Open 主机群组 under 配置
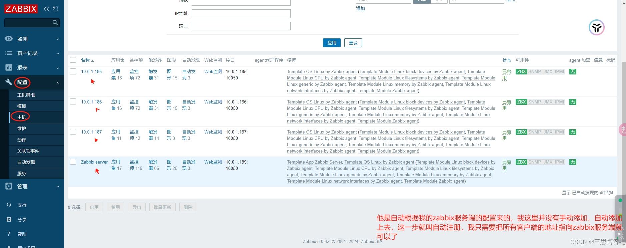 pos(26,95)
